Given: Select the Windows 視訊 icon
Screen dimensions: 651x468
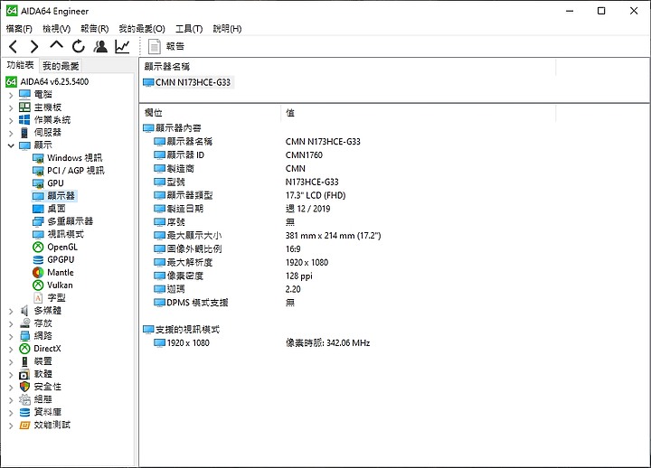Looking at the screenshot, I should click(38, 158).
